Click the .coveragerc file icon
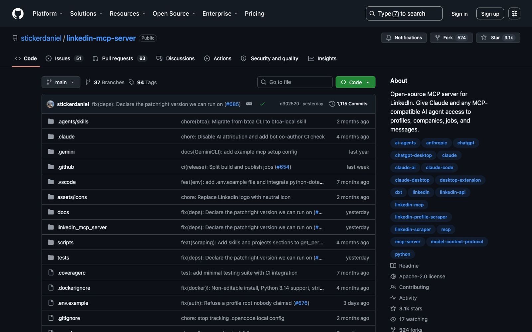 coord(51,273)
